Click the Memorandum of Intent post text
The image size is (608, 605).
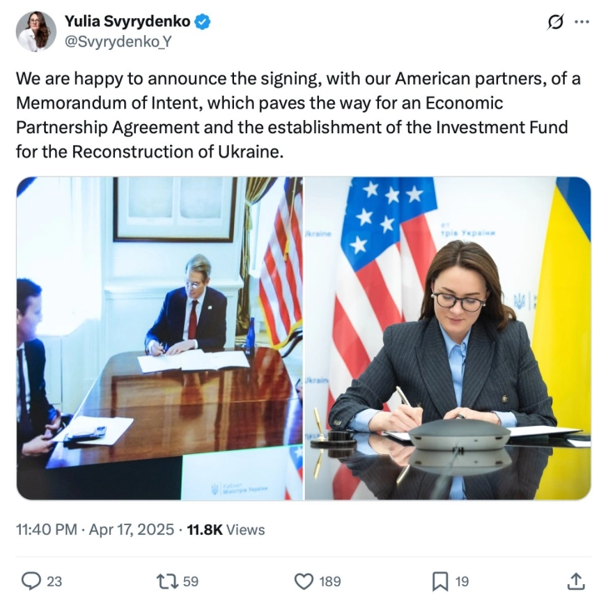(297, 116)
